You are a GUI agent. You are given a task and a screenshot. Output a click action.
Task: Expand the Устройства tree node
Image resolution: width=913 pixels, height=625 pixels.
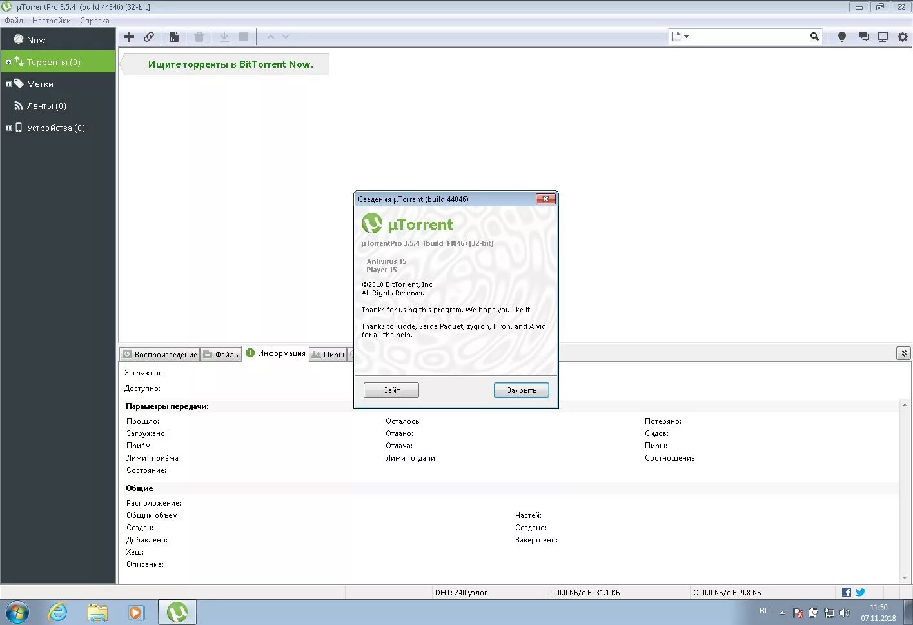pyautogui.click(x=8, y=128)
